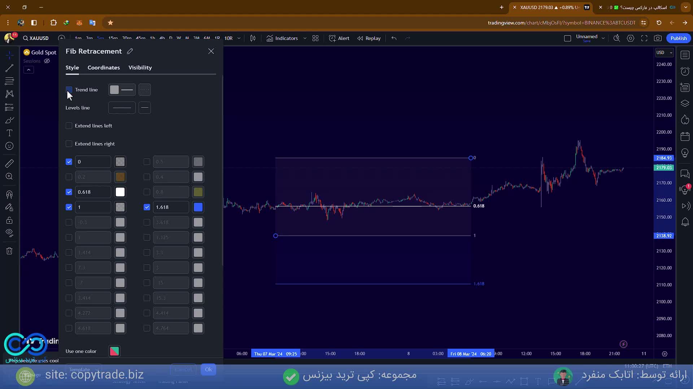This screenshot has width=693, height=389.
Task: Enable the Trend line checkbox
Action: tap(69, 90)
